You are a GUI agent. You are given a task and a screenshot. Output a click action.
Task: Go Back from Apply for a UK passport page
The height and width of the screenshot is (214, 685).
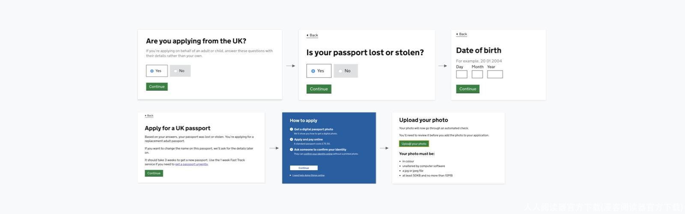pos(149,116)
